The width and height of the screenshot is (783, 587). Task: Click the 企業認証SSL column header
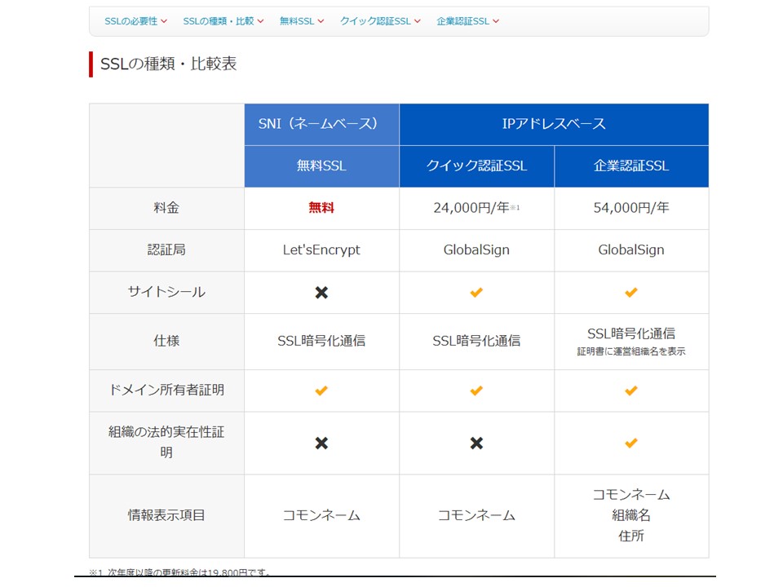631,166
